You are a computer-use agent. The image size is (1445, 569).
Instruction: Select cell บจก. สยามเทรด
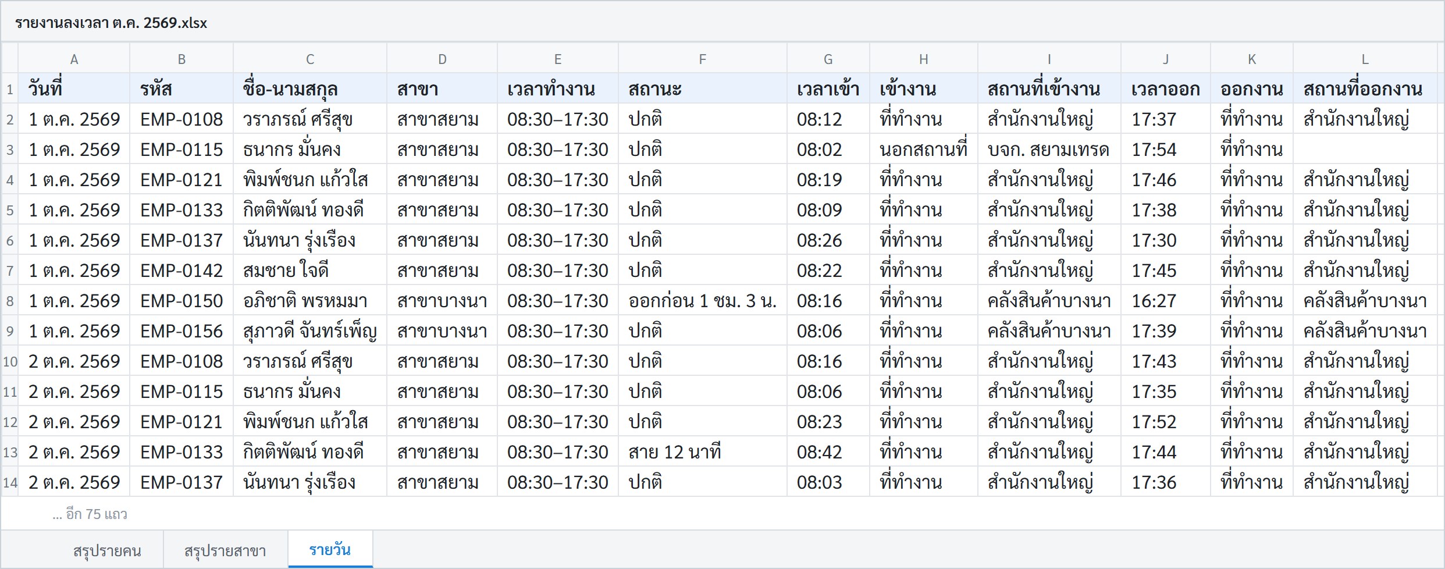click(x=1049, y=150)
